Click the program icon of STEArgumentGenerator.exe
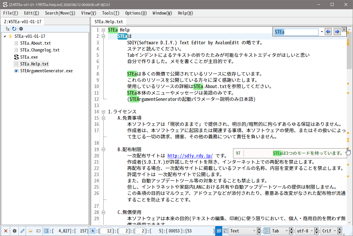The height and width of the screenshot is (236, 353). point(16,71)
